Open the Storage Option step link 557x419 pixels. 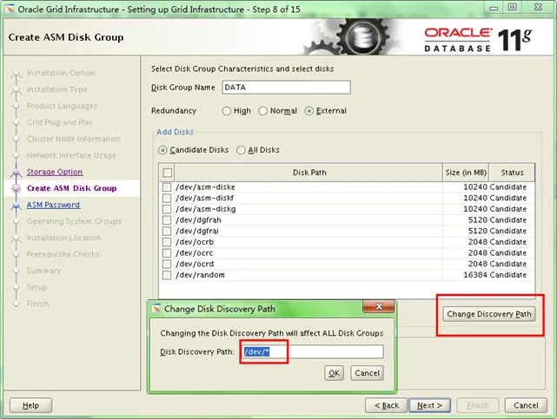click(x=54, y=172)
